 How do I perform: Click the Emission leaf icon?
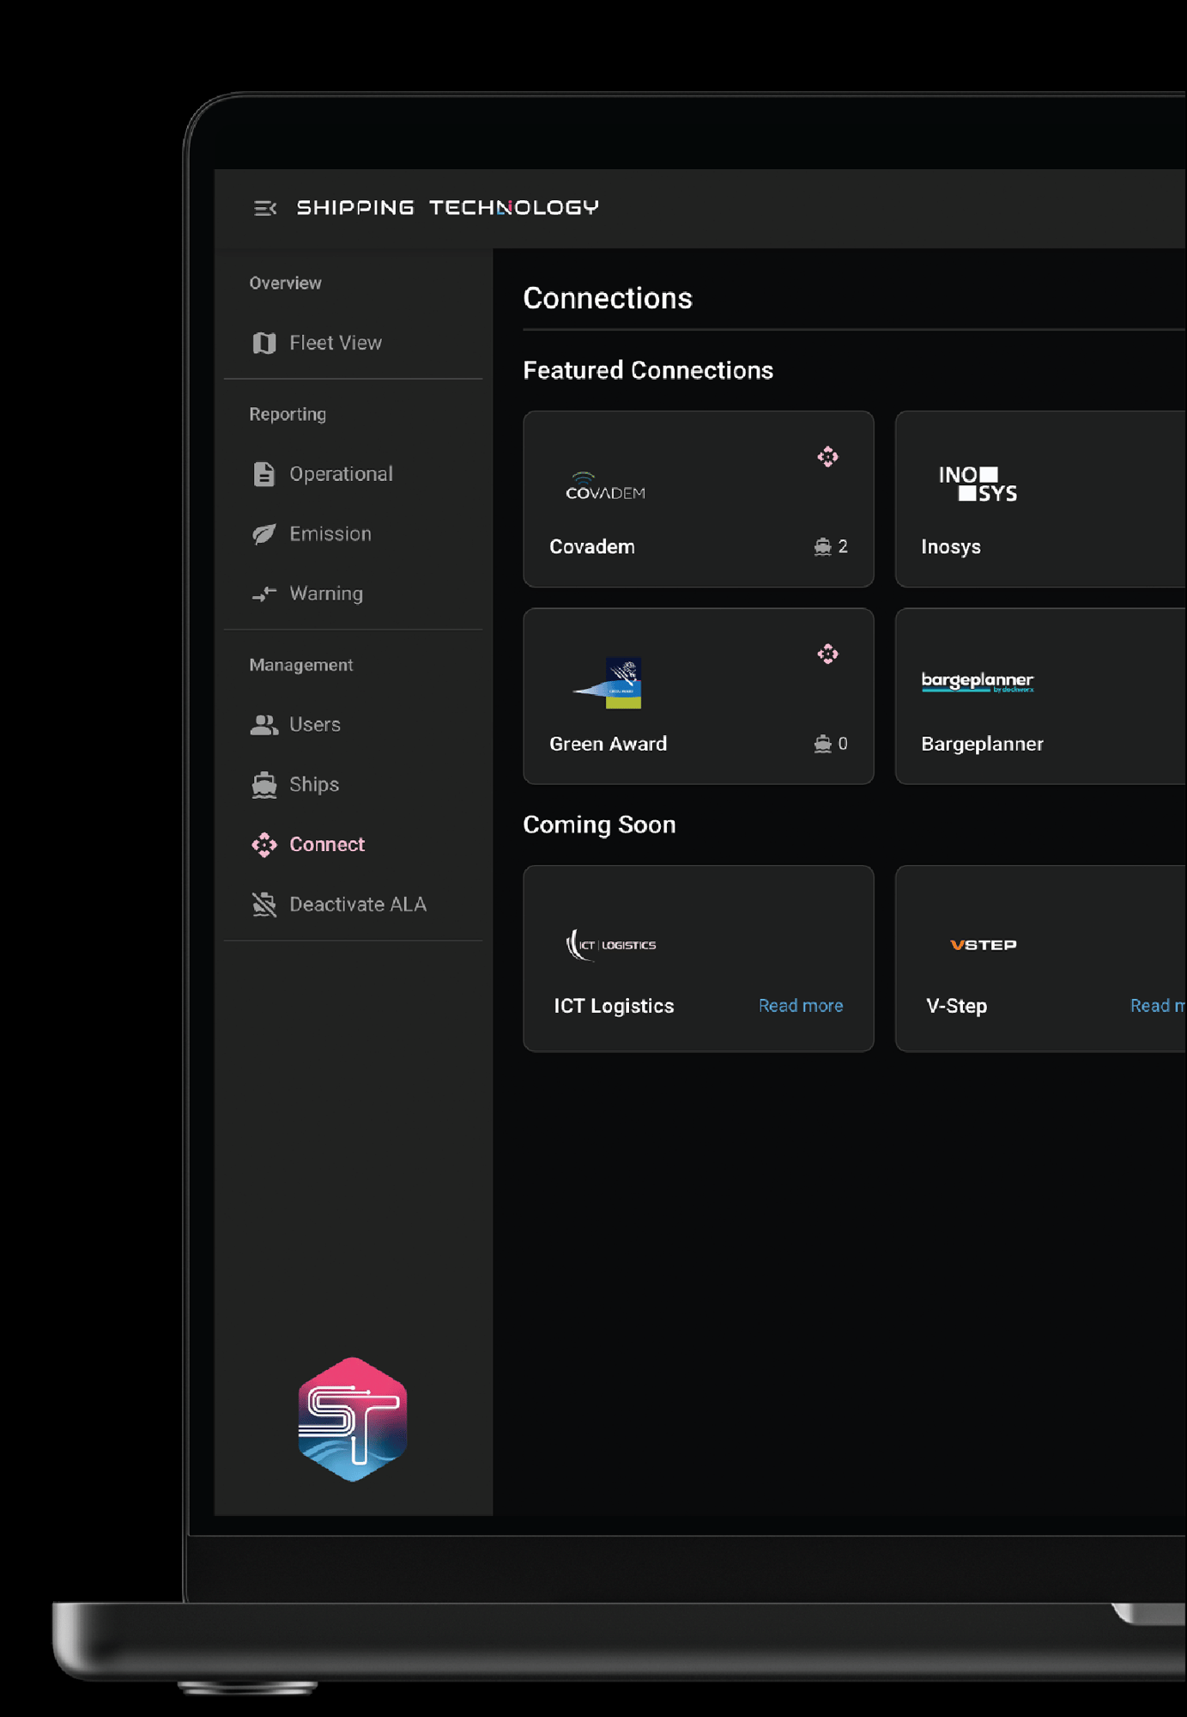tap(264, 534)
